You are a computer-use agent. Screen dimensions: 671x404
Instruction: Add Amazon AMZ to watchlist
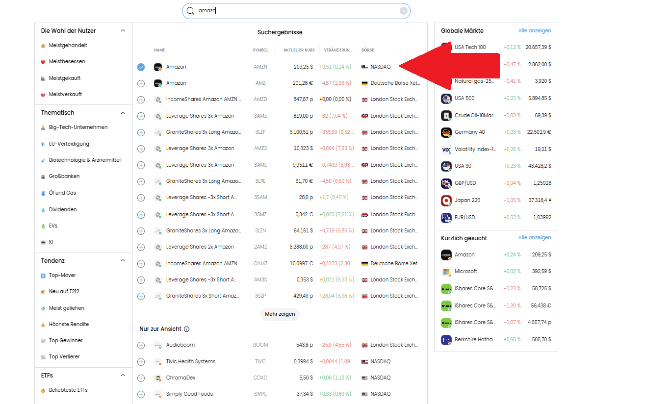point(141,83)
